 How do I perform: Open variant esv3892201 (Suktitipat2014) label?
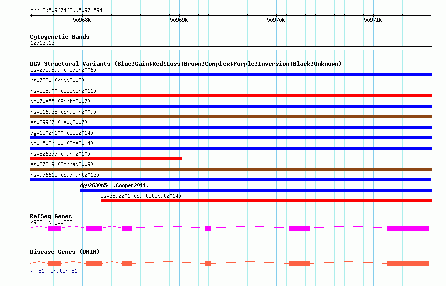pyautogui.click(x=141, y=196)
